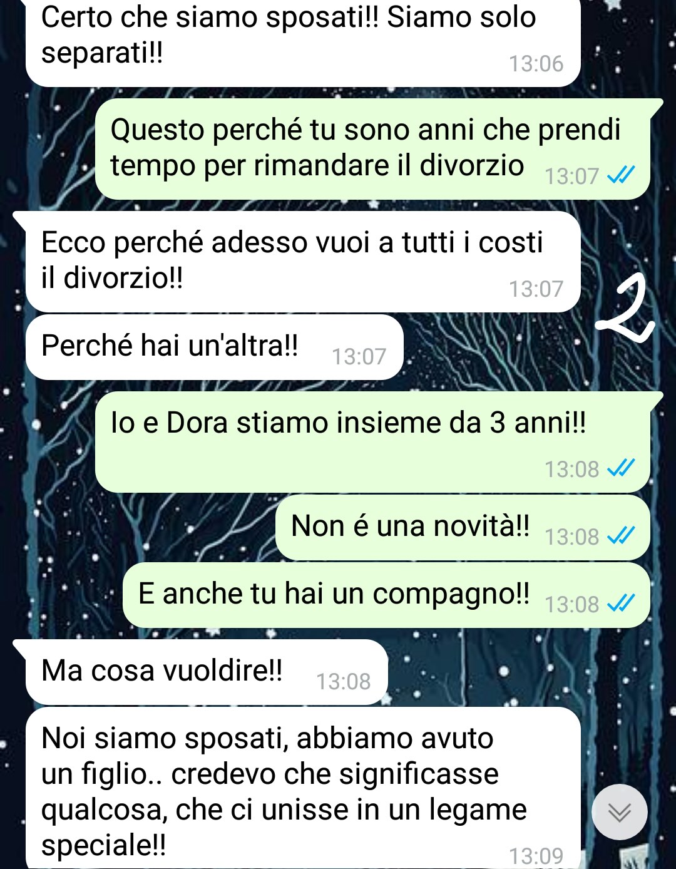Tap the 13:09 timestamp on the last message
Viewport: 676px width, 869px height.
536,856
